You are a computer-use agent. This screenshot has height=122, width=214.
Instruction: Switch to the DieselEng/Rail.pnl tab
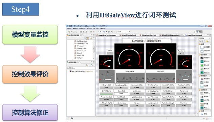click(x=128, y=35)
